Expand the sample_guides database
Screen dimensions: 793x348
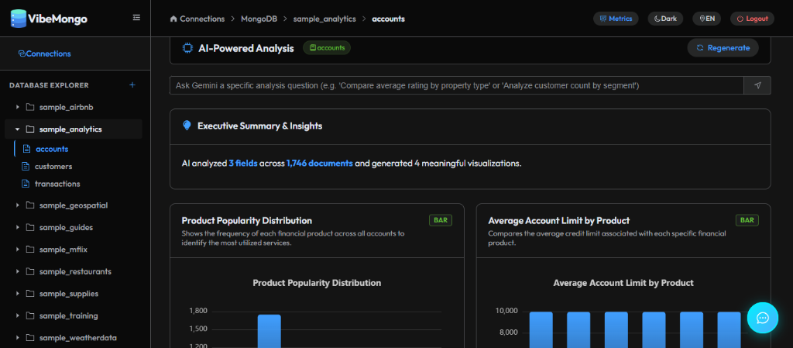click(x=18, y=228)
